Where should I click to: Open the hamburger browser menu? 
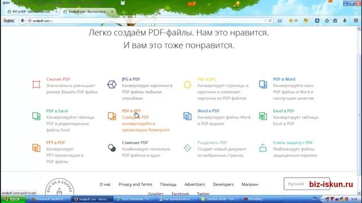coord(356,21)
